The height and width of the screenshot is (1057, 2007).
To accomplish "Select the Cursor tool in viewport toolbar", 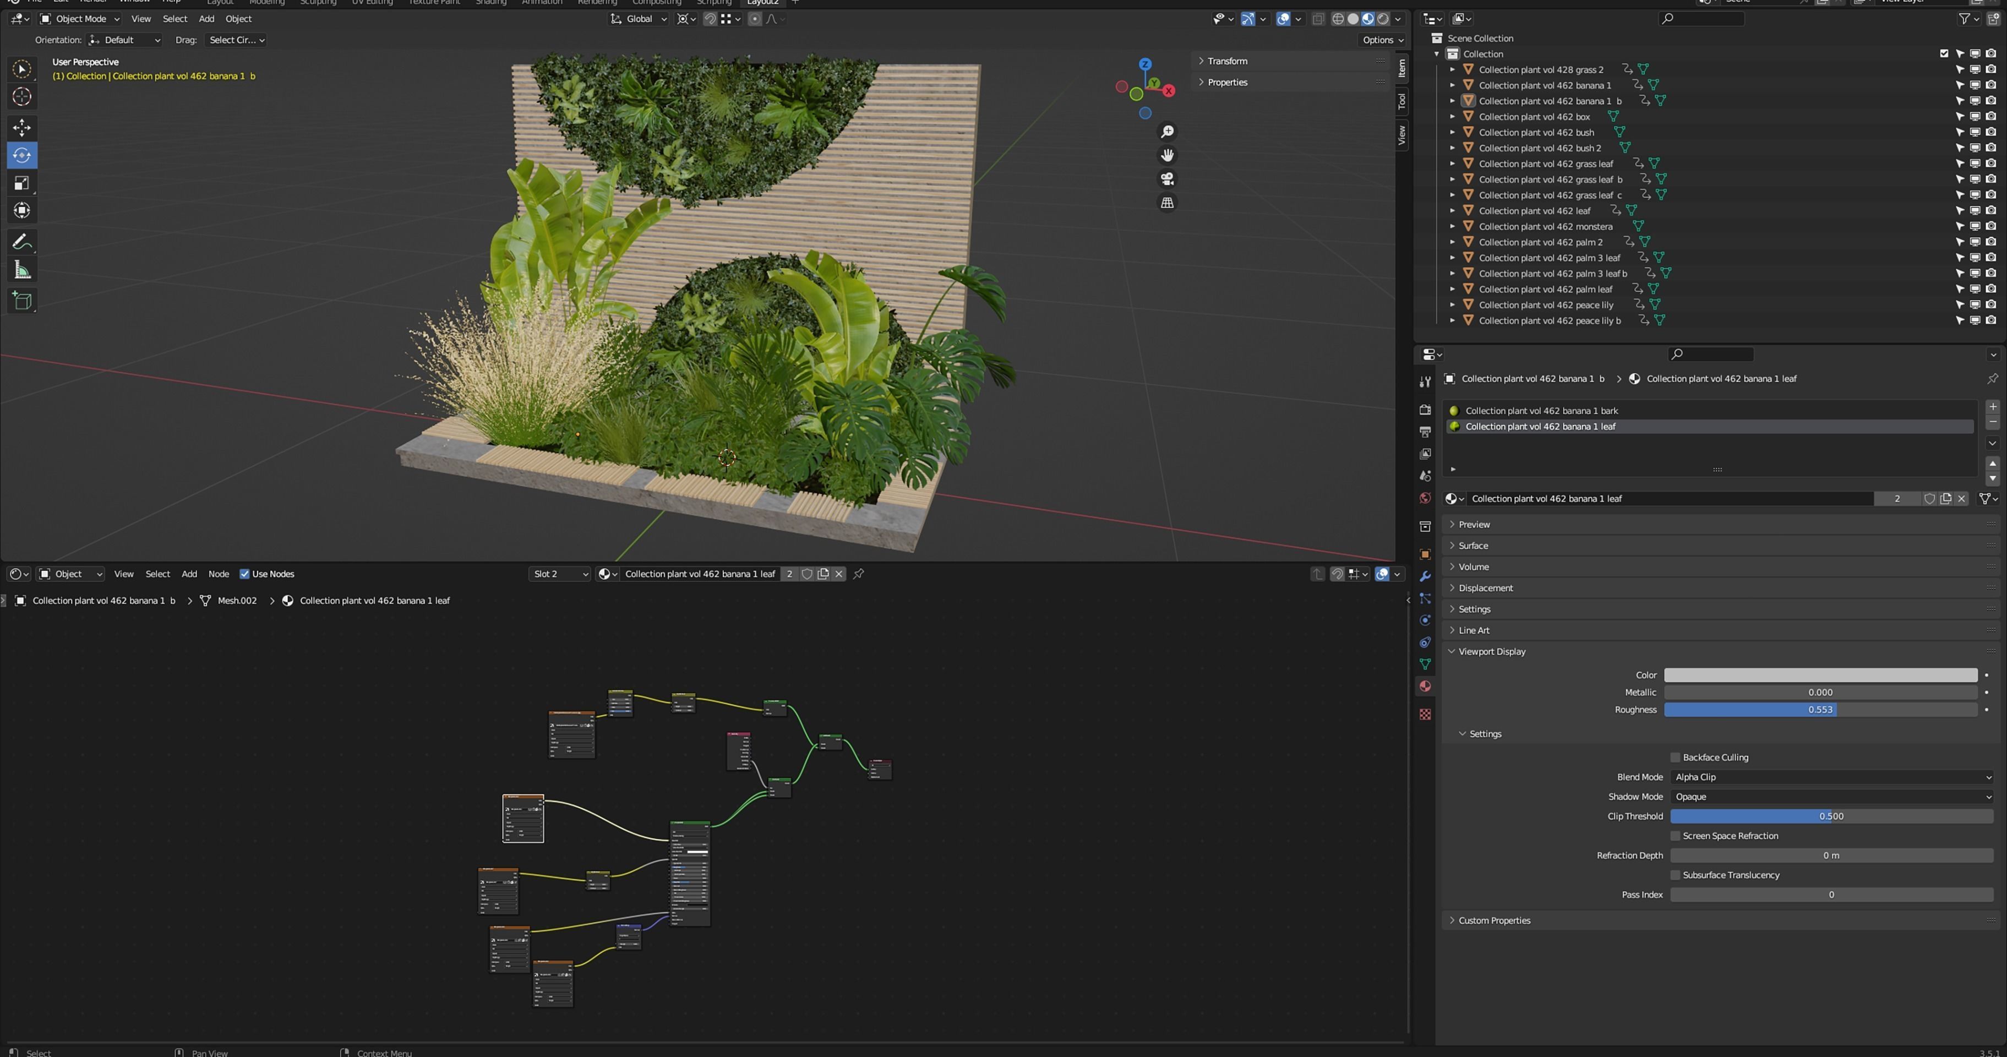I will (x=22, y=96).
